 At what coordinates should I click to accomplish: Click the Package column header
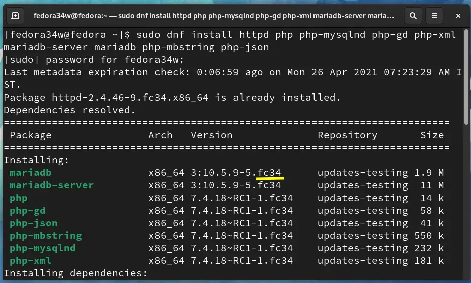coord(31,135)
